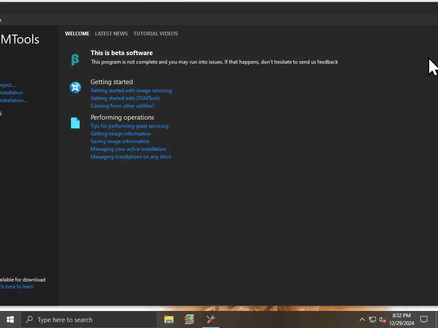
Task: Click the 'nstallation' sidebar link without ellipsis
Action: (x=12, y=93)
